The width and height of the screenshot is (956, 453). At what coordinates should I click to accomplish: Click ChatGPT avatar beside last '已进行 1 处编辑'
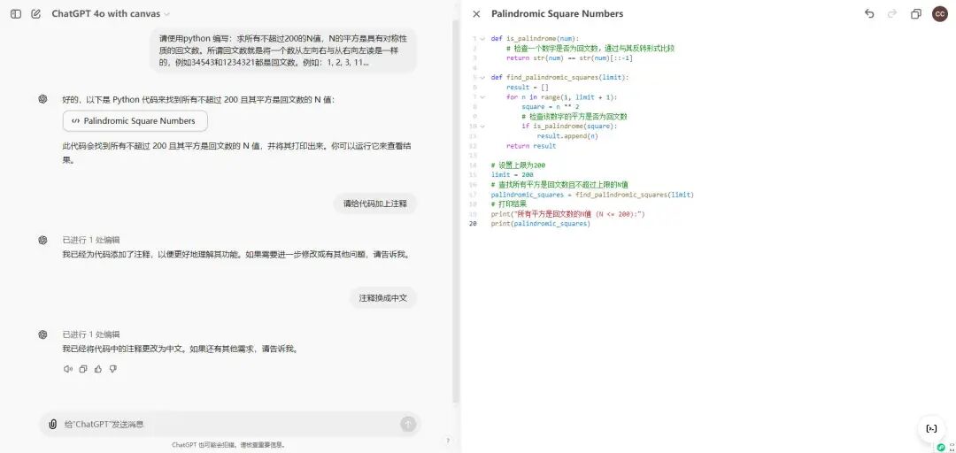click(42, 334)
